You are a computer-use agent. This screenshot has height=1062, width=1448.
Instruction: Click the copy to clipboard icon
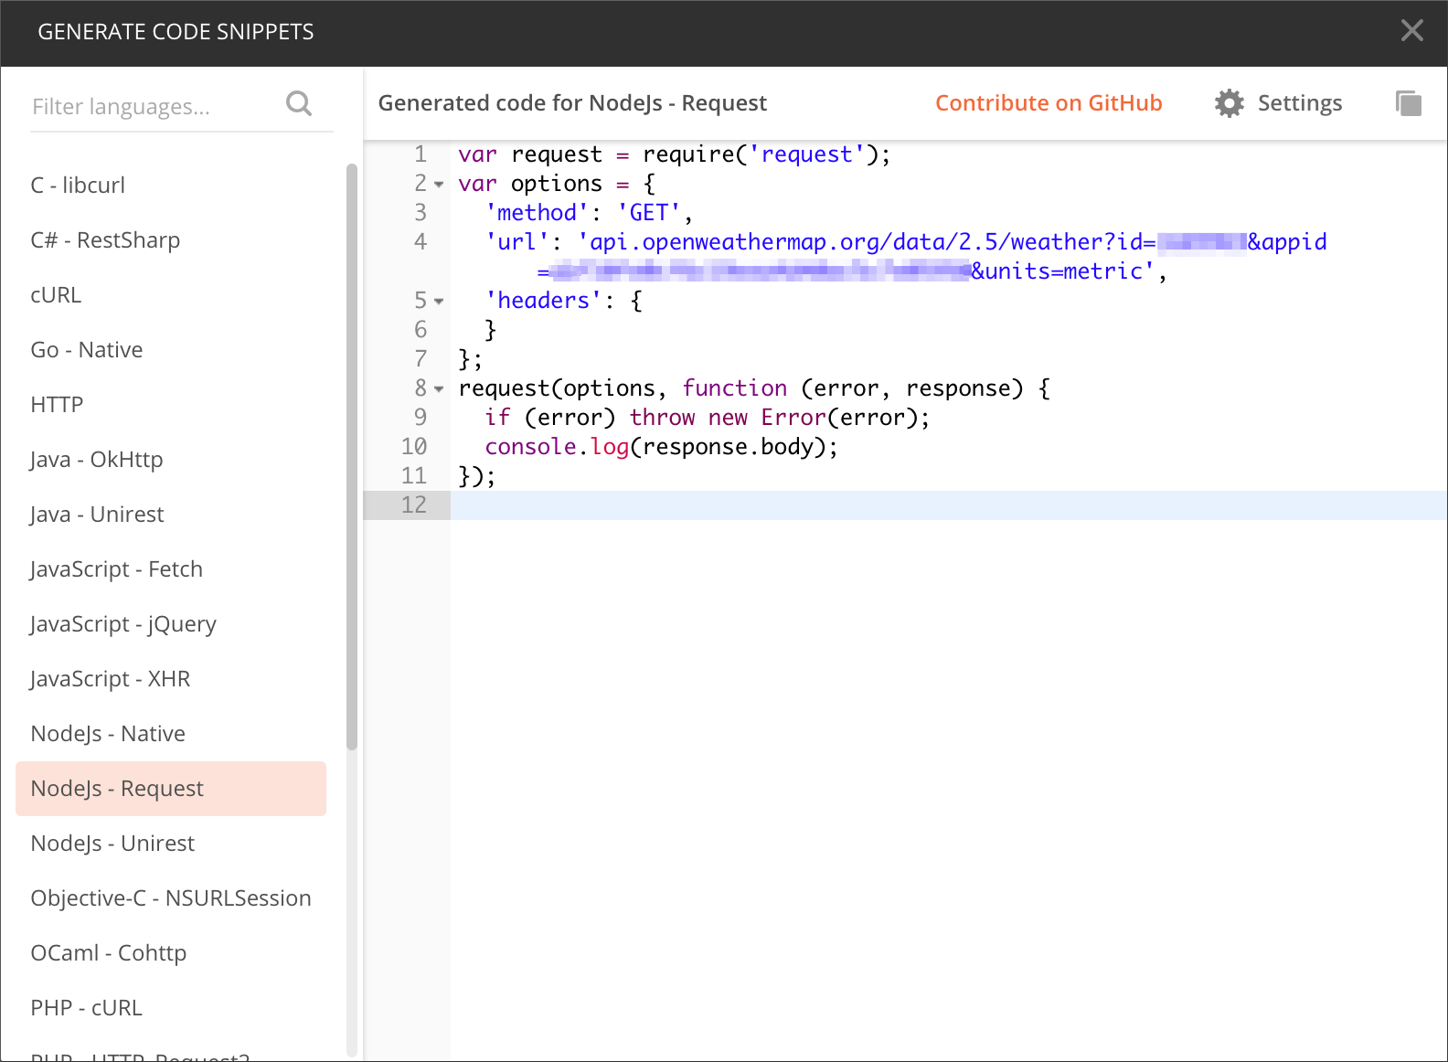[1409, 103]
